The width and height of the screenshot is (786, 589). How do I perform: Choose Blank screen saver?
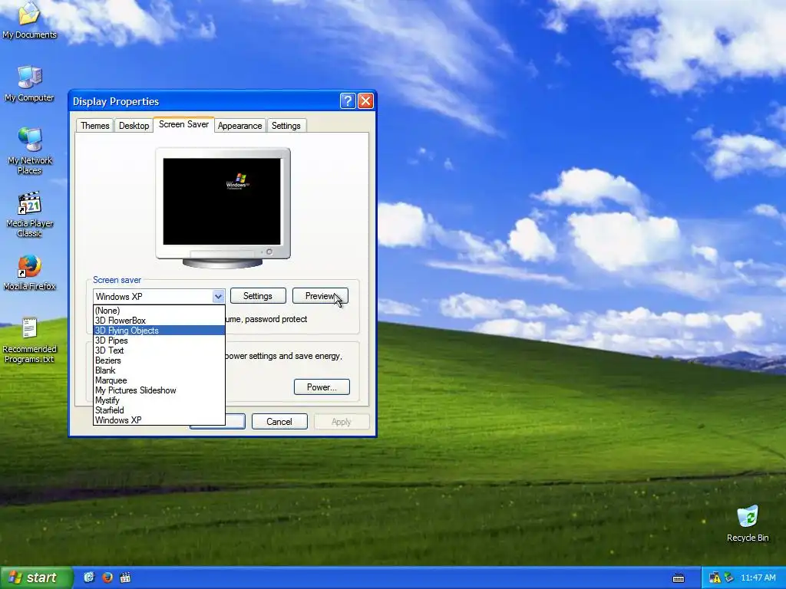[159, 370]
